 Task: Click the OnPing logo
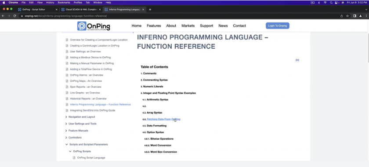(94, 26)
